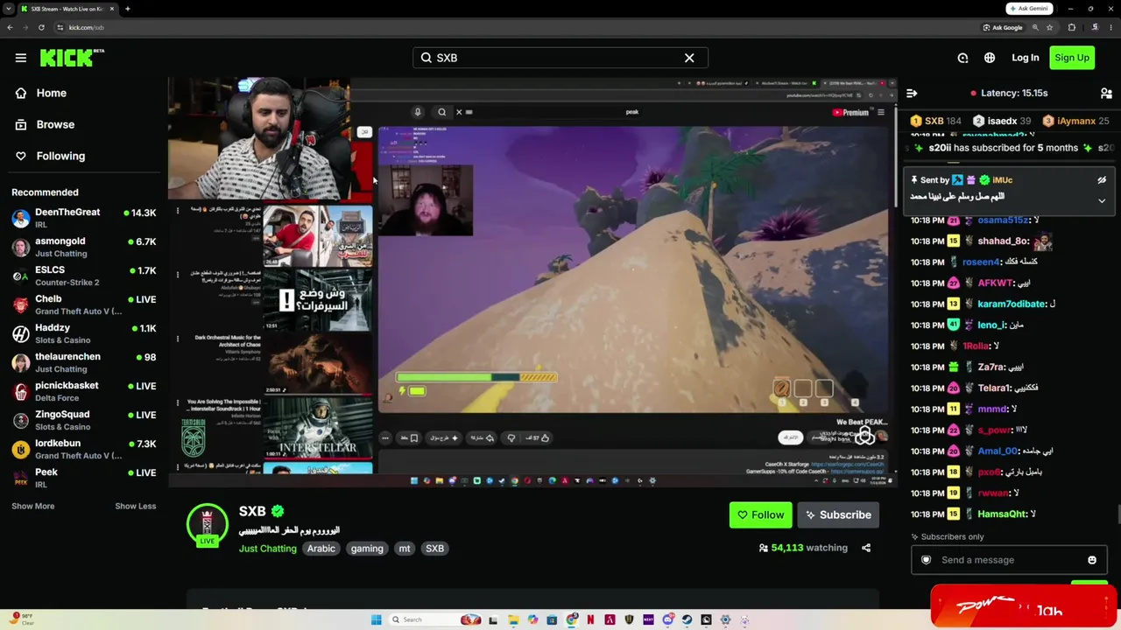Open the language globe selector
This screenshot has height=630, width=1121.
[x=990, y=58]
